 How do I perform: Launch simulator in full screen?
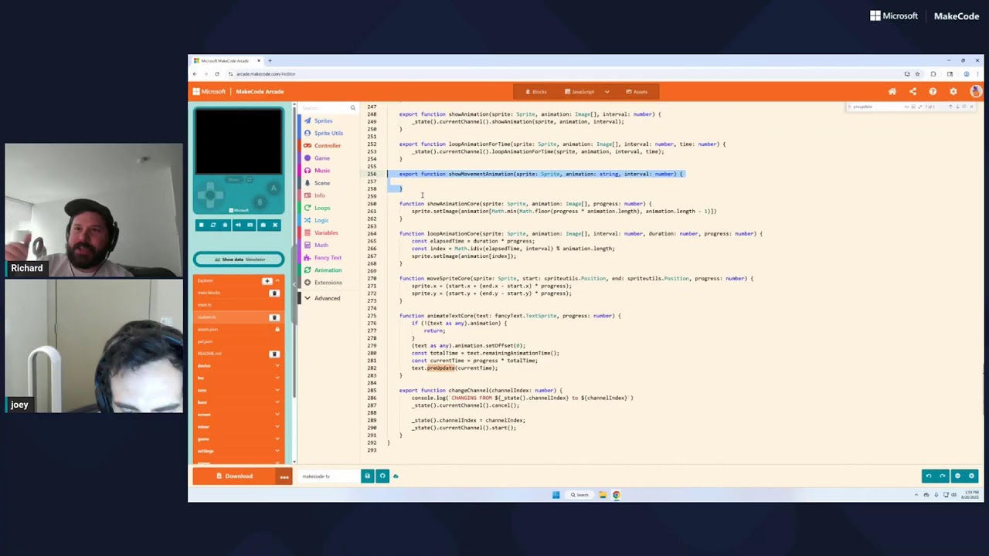(275, 225)
